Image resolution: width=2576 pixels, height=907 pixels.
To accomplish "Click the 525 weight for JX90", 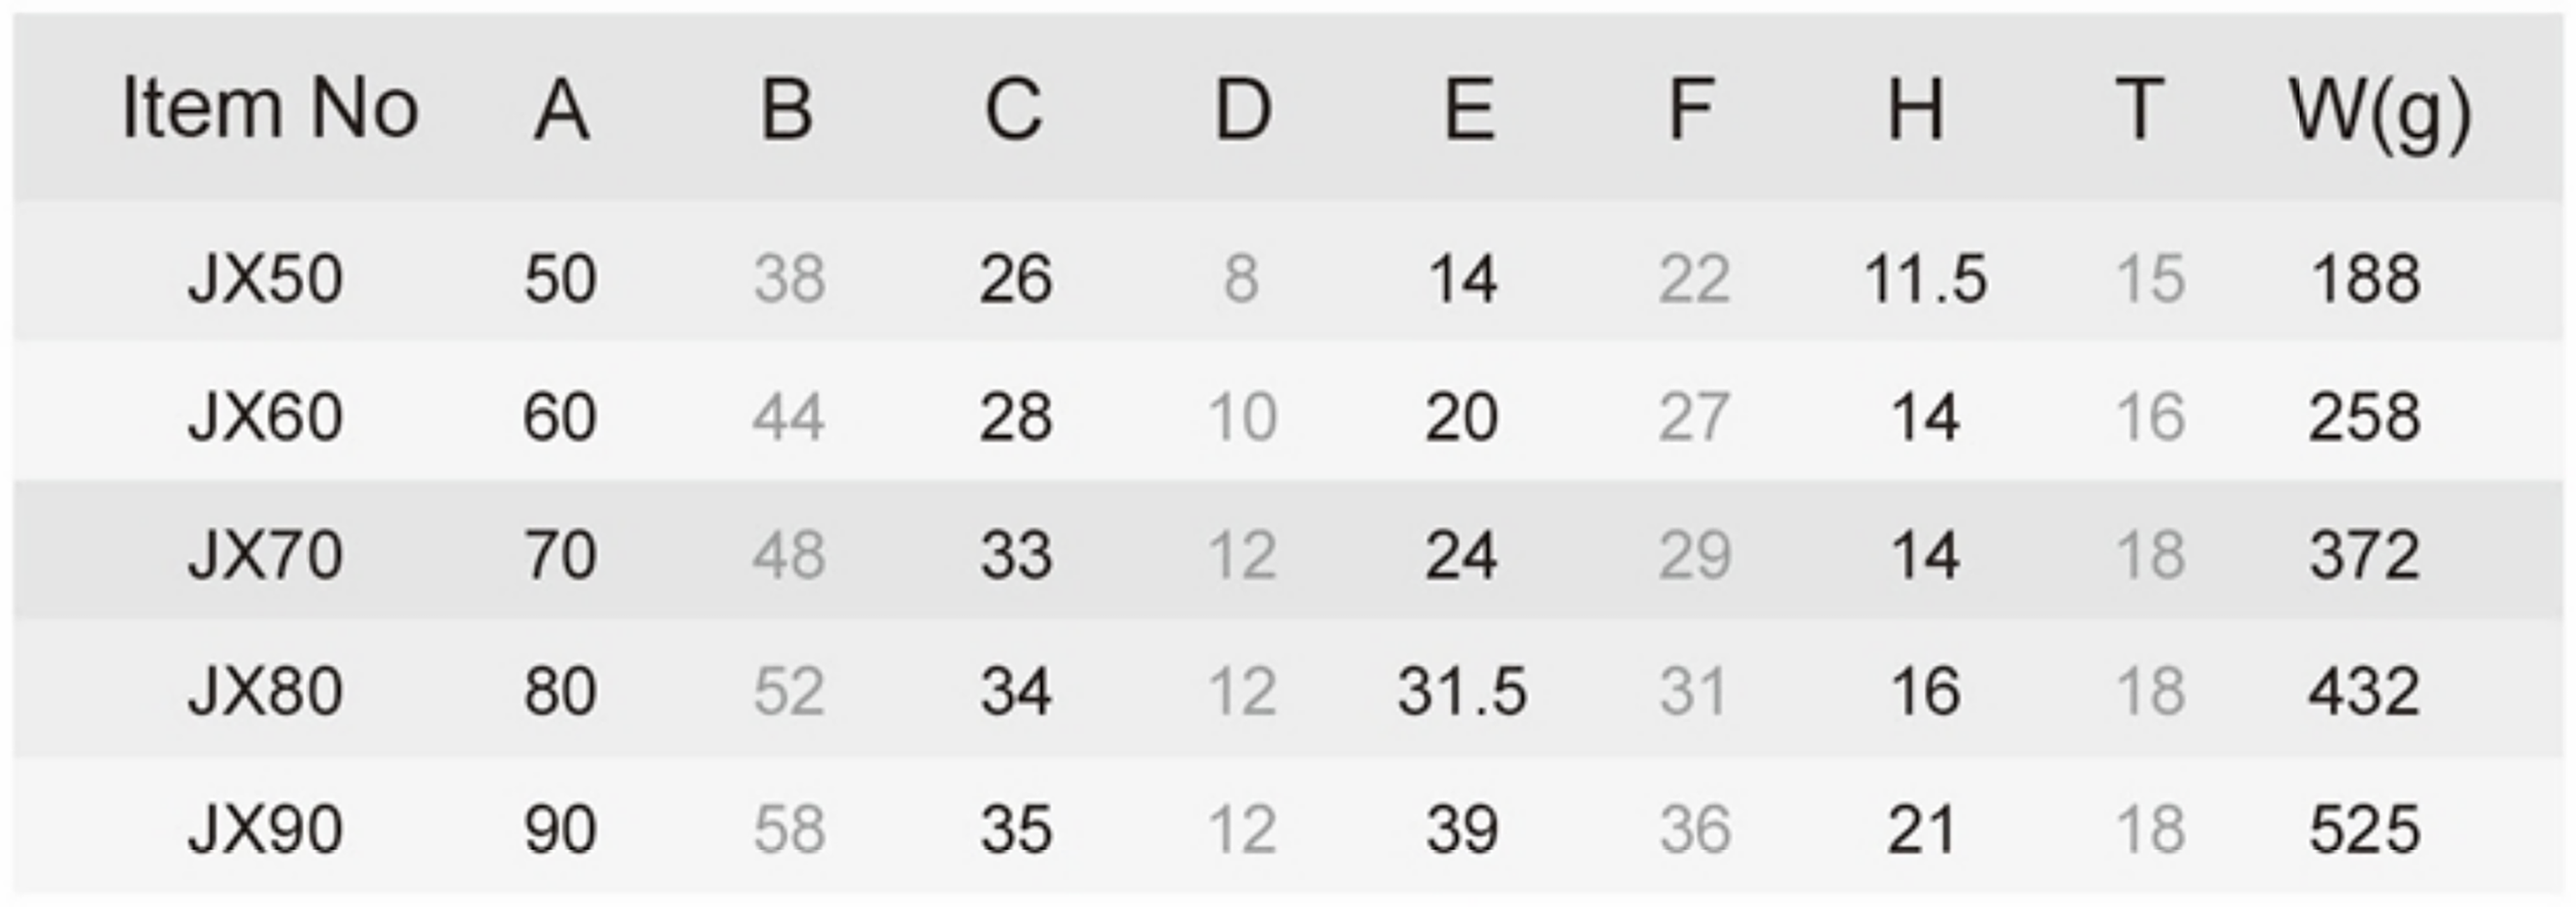I will point(2365,829).
